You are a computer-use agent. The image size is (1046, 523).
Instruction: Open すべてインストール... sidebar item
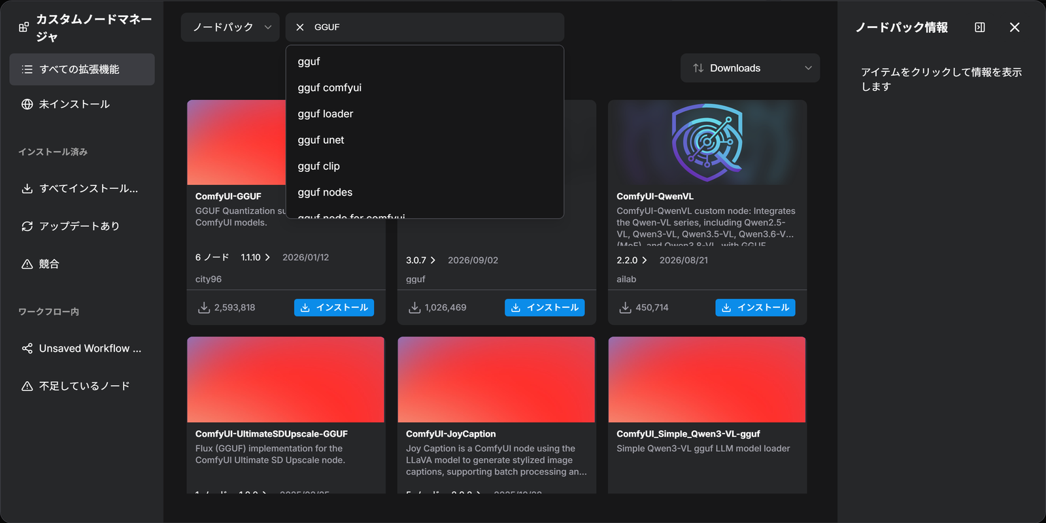tap(82, 188)
